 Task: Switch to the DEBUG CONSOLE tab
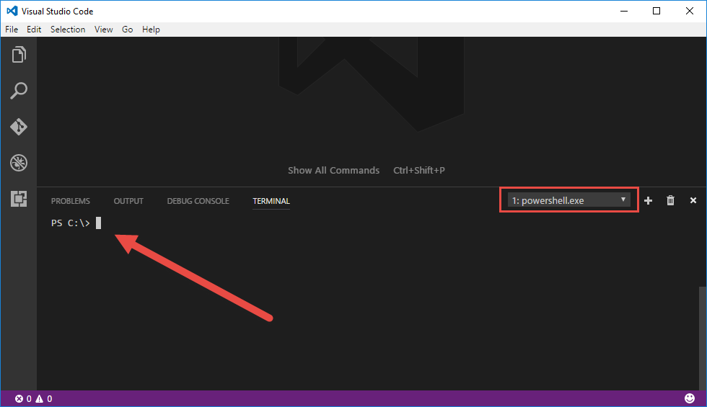[198, 201]
